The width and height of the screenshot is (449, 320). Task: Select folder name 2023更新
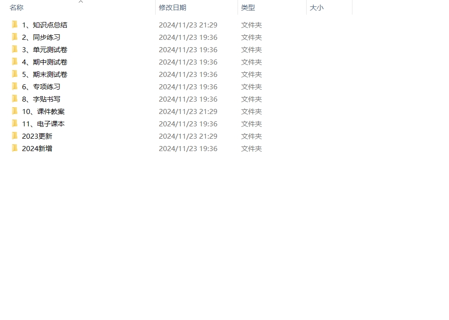37,136
